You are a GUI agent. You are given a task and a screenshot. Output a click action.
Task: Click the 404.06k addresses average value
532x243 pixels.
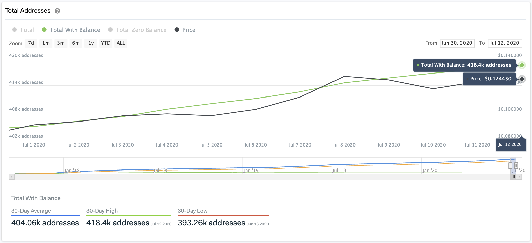click(x=45, y=223)
